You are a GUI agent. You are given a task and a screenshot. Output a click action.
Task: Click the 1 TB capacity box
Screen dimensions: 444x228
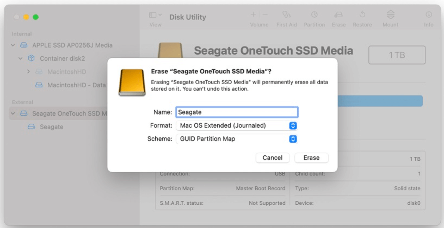pyautogui.click(x=397, y=55)
